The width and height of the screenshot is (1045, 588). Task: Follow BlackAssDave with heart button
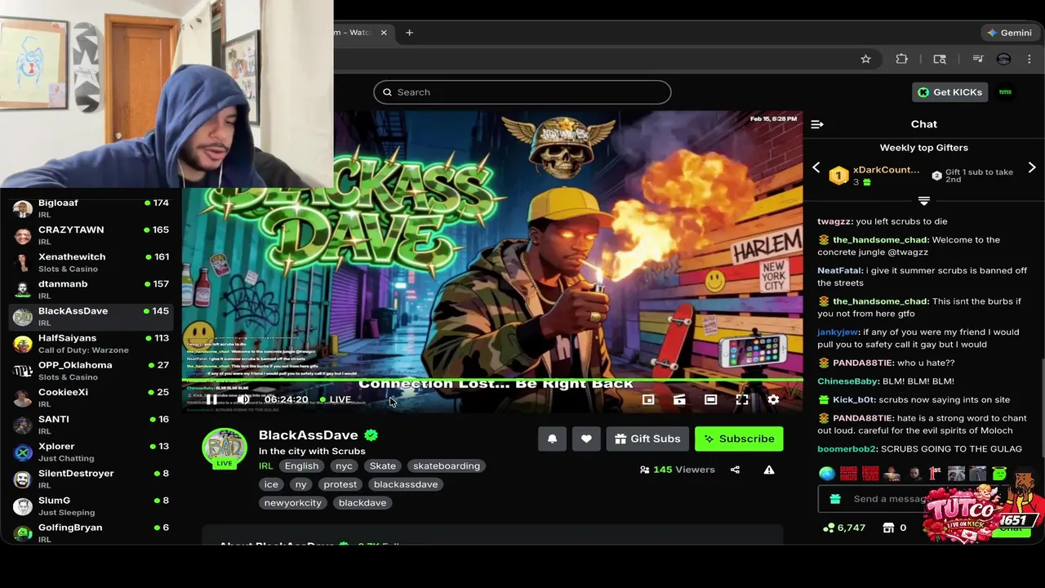(586, 439)
